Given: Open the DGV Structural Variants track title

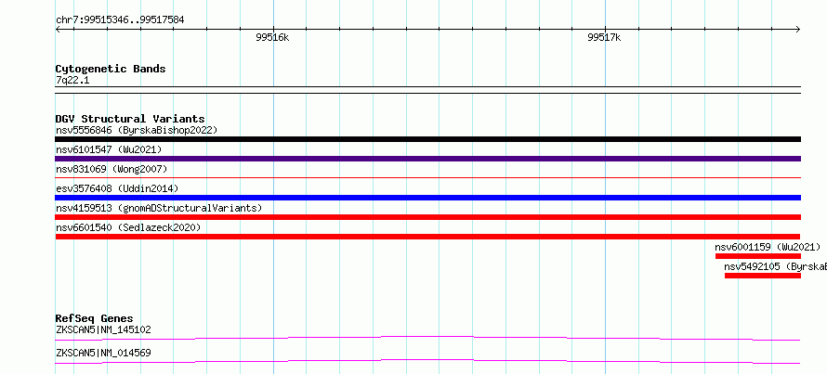Looking at the screenshot, I should (x=130, y=119).
